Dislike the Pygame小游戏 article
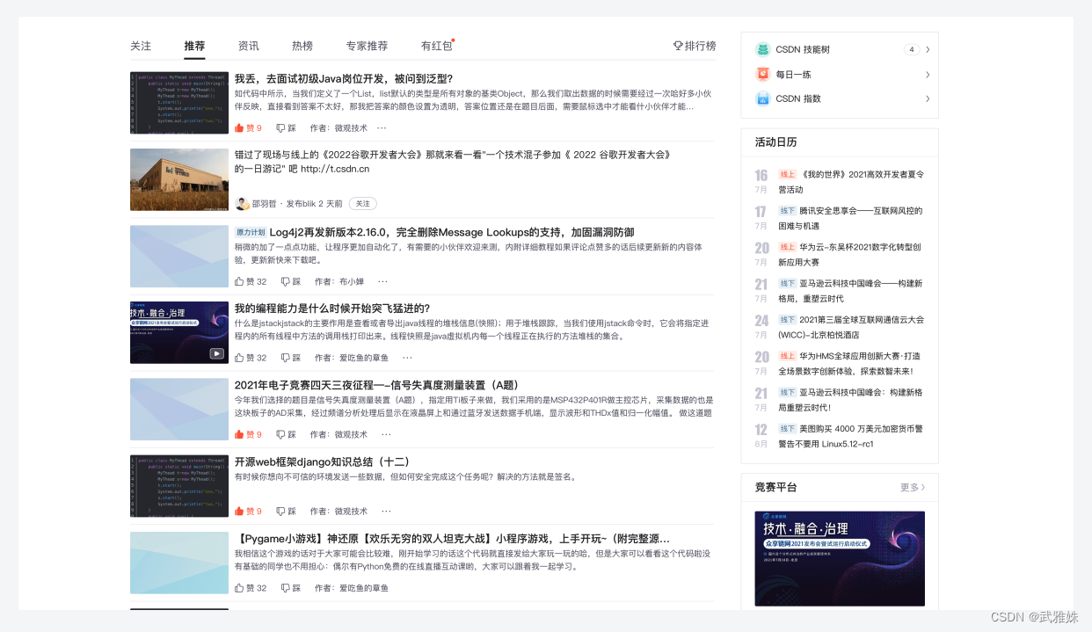This screenshot has width=1092, height=632. [x=291, y=588]
